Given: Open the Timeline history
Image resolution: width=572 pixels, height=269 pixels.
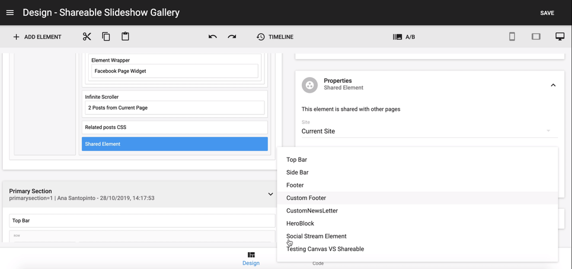Looking at the screenshot, I should coord(275,37).
